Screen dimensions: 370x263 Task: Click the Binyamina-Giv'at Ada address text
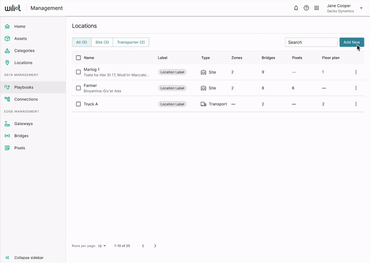point(102,91)
